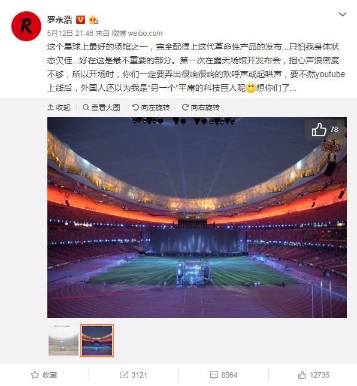Open 罗永浩 profile name link
The height and width of the screenshot is (386, 357).
click(x=59, y=20)
